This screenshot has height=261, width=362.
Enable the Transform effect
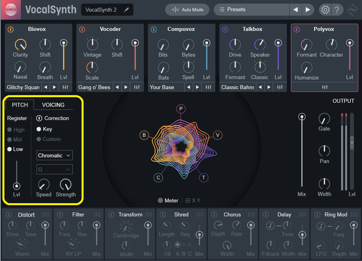[112, 214]
